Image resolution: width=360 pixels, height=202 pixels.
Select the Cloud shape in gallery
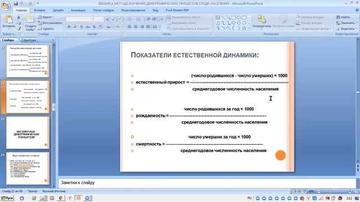pos(244,23)
